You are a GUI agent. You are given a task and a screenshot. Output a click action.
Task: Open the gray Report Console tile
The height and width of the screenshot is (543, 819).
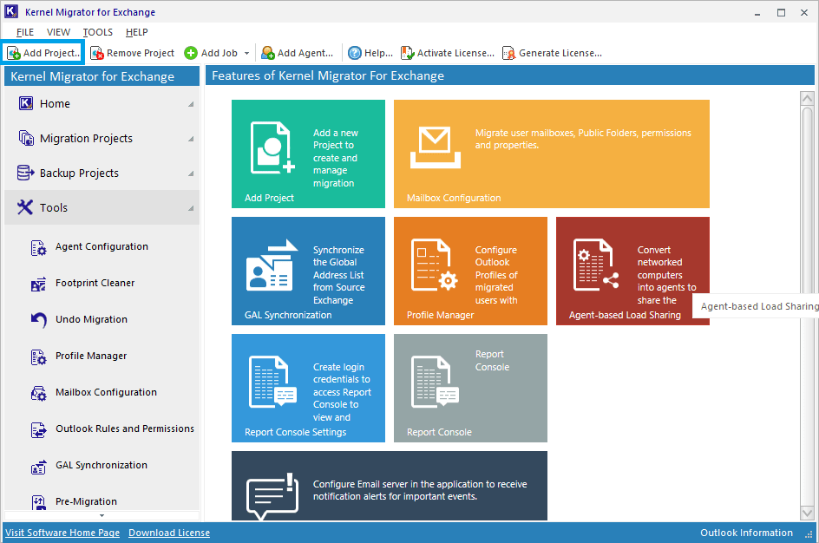[470, 388]
